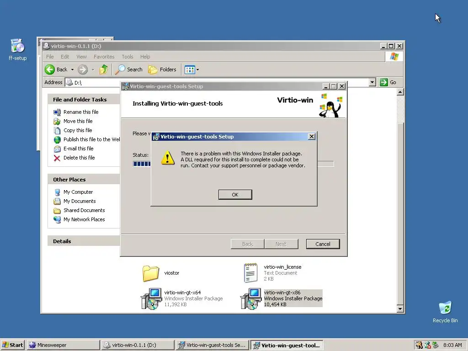Open the Edit menu in Explorer
Image resolution: width=468 pixels, height=351 pixels.
[x=65, y=57]
